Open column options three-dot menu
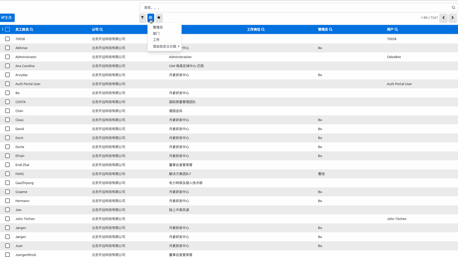This screenshot has width=458, height=257. 3,29
